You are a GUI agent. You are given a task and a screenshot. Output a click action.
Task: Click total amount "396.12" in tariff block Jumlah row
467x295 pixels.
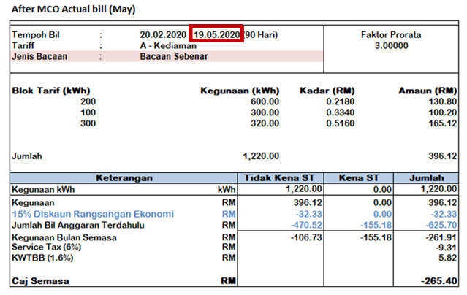[443, 156]
